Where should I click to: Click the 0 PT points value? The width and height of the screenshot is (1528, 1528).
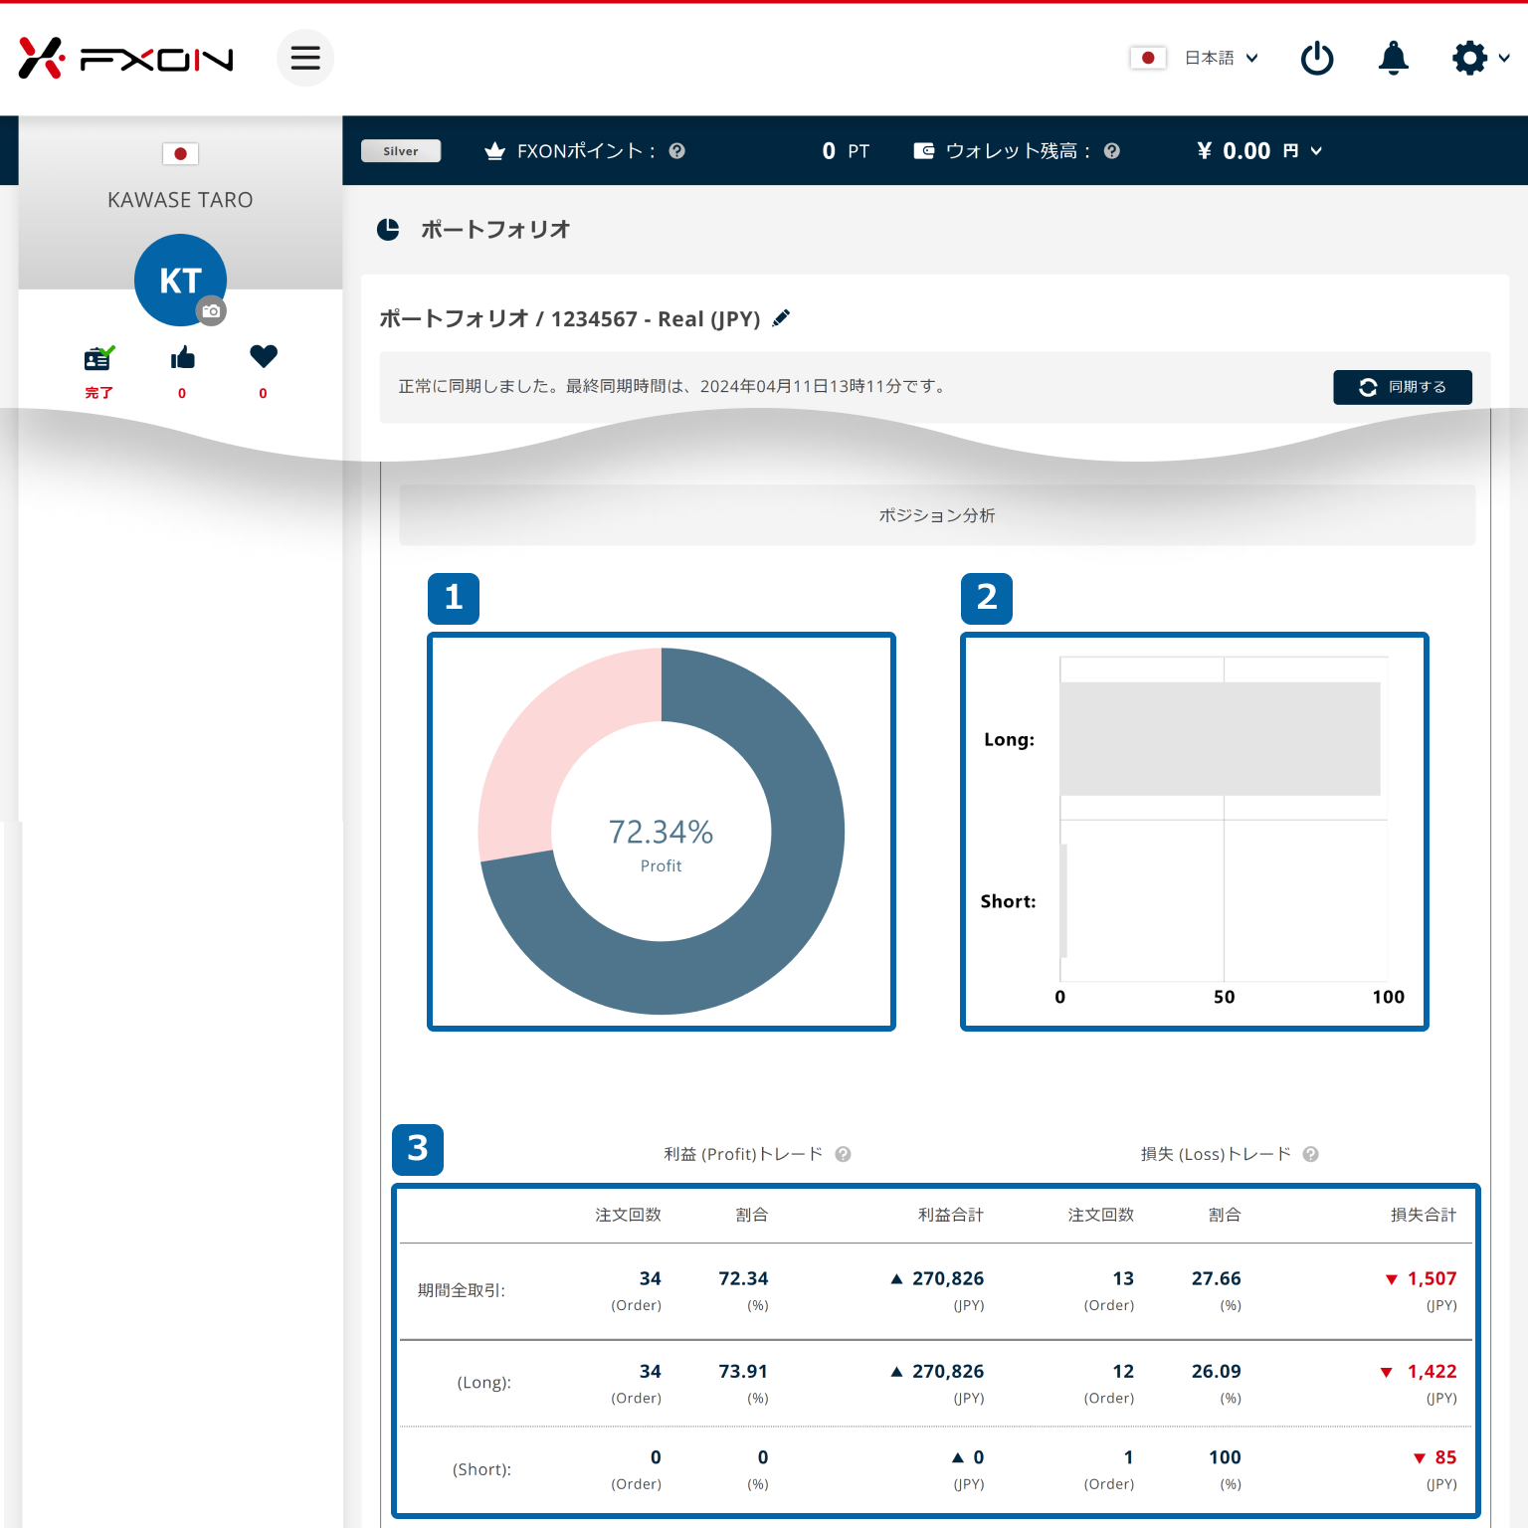(x=846, y=151)
